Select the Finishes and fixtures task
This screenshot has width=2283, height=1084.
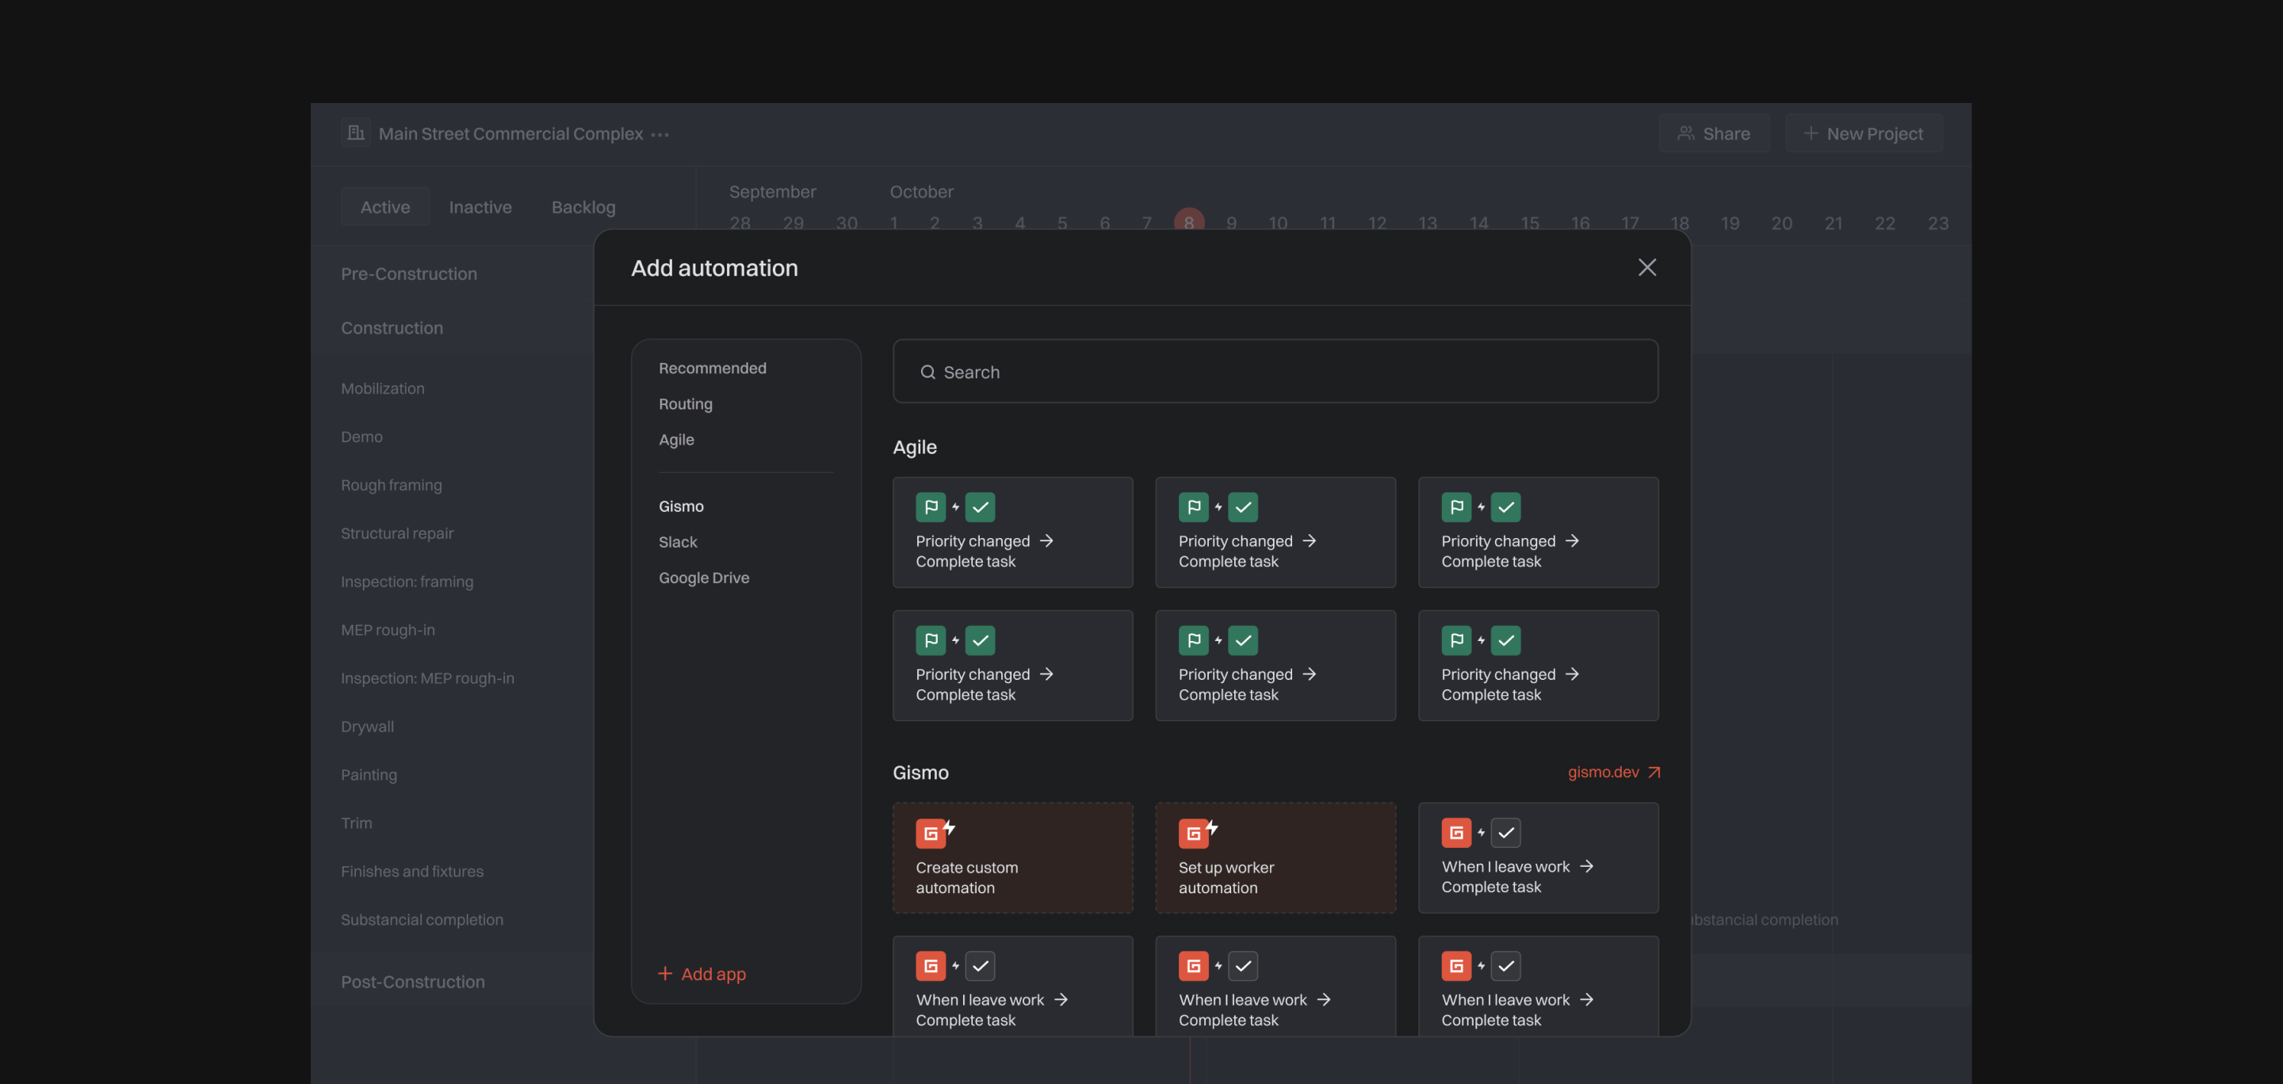412,872
